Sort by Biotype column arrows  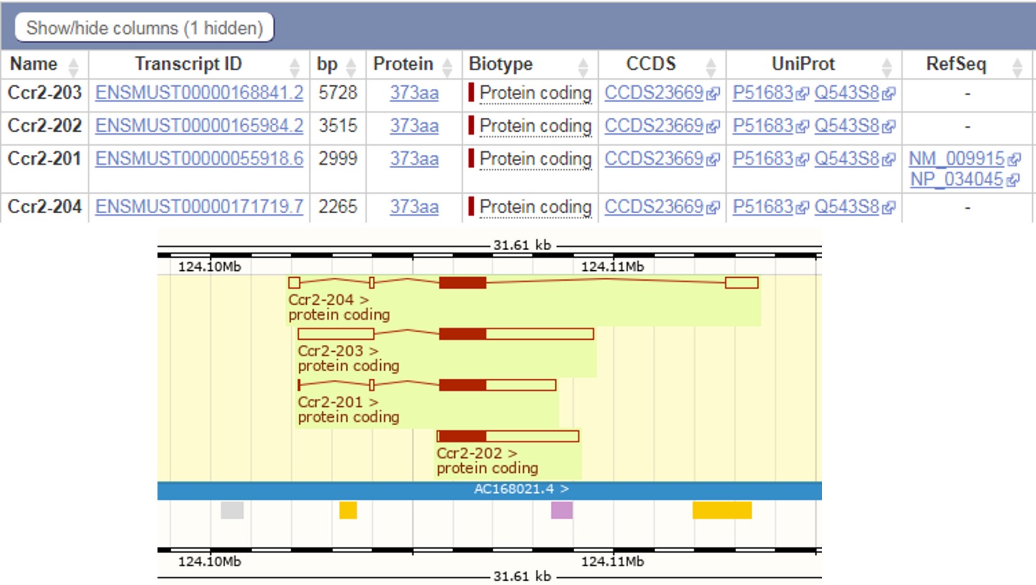pyautogui.click(x=583, y=66)
